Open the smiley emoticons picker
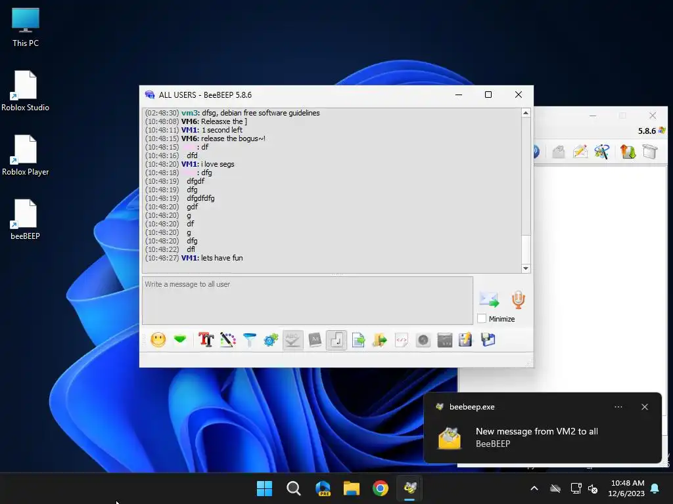 (158, 341)
